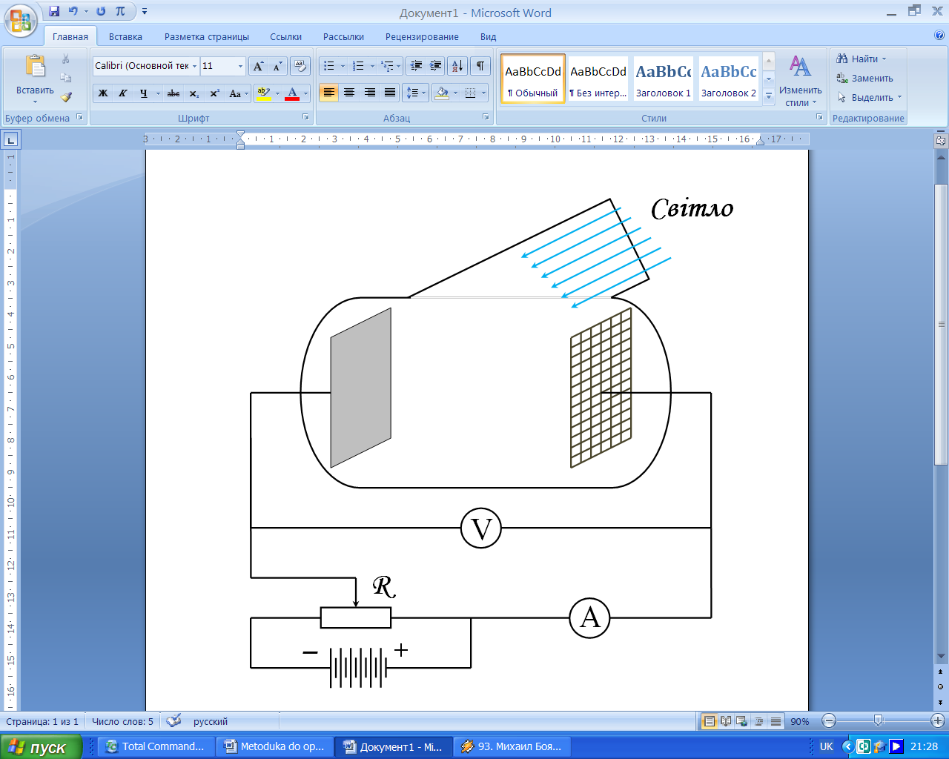Increase paragraph indent
The image size is (949, 759).
(x=436, y=66)
